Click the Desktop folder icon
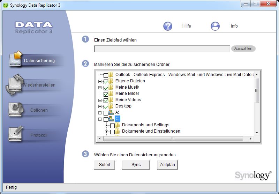Screen dimensions: 279x194 click(111, 106)
